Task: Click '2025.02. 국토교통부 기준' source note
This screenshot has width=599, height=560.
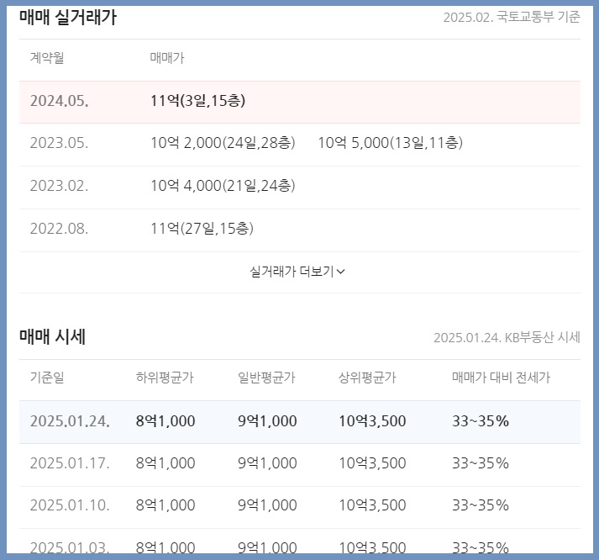Action: pyautogui.click(x=512, y=17)
